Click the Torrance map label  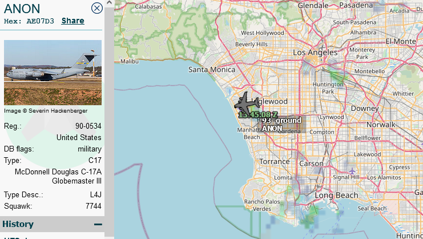(275, 161)
